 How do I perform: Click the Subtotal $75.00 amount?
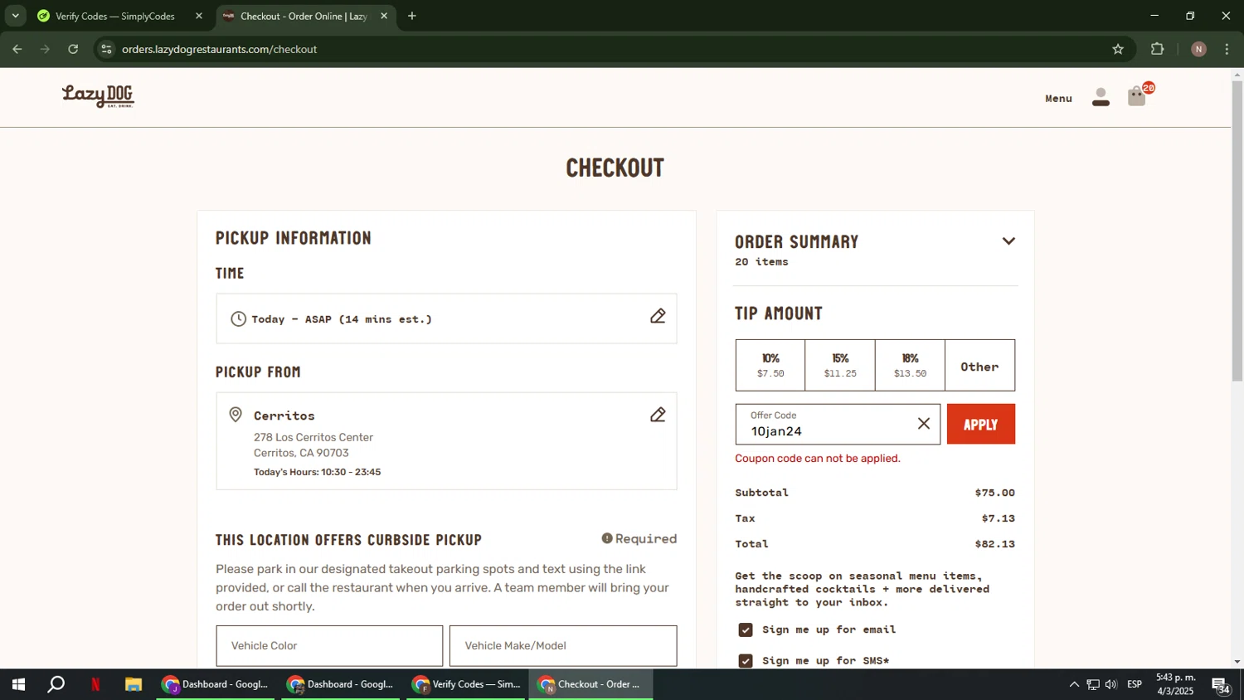[x=995, y=493]
